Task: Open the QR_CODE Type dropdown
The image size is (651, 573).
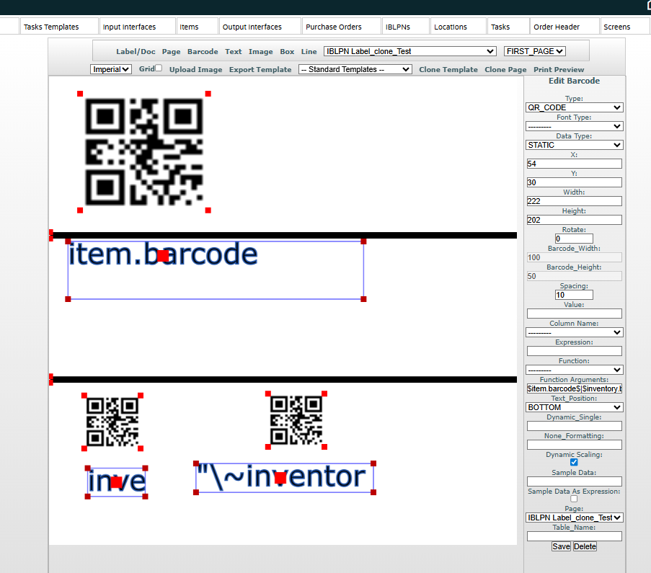Action: coord(574,107)
